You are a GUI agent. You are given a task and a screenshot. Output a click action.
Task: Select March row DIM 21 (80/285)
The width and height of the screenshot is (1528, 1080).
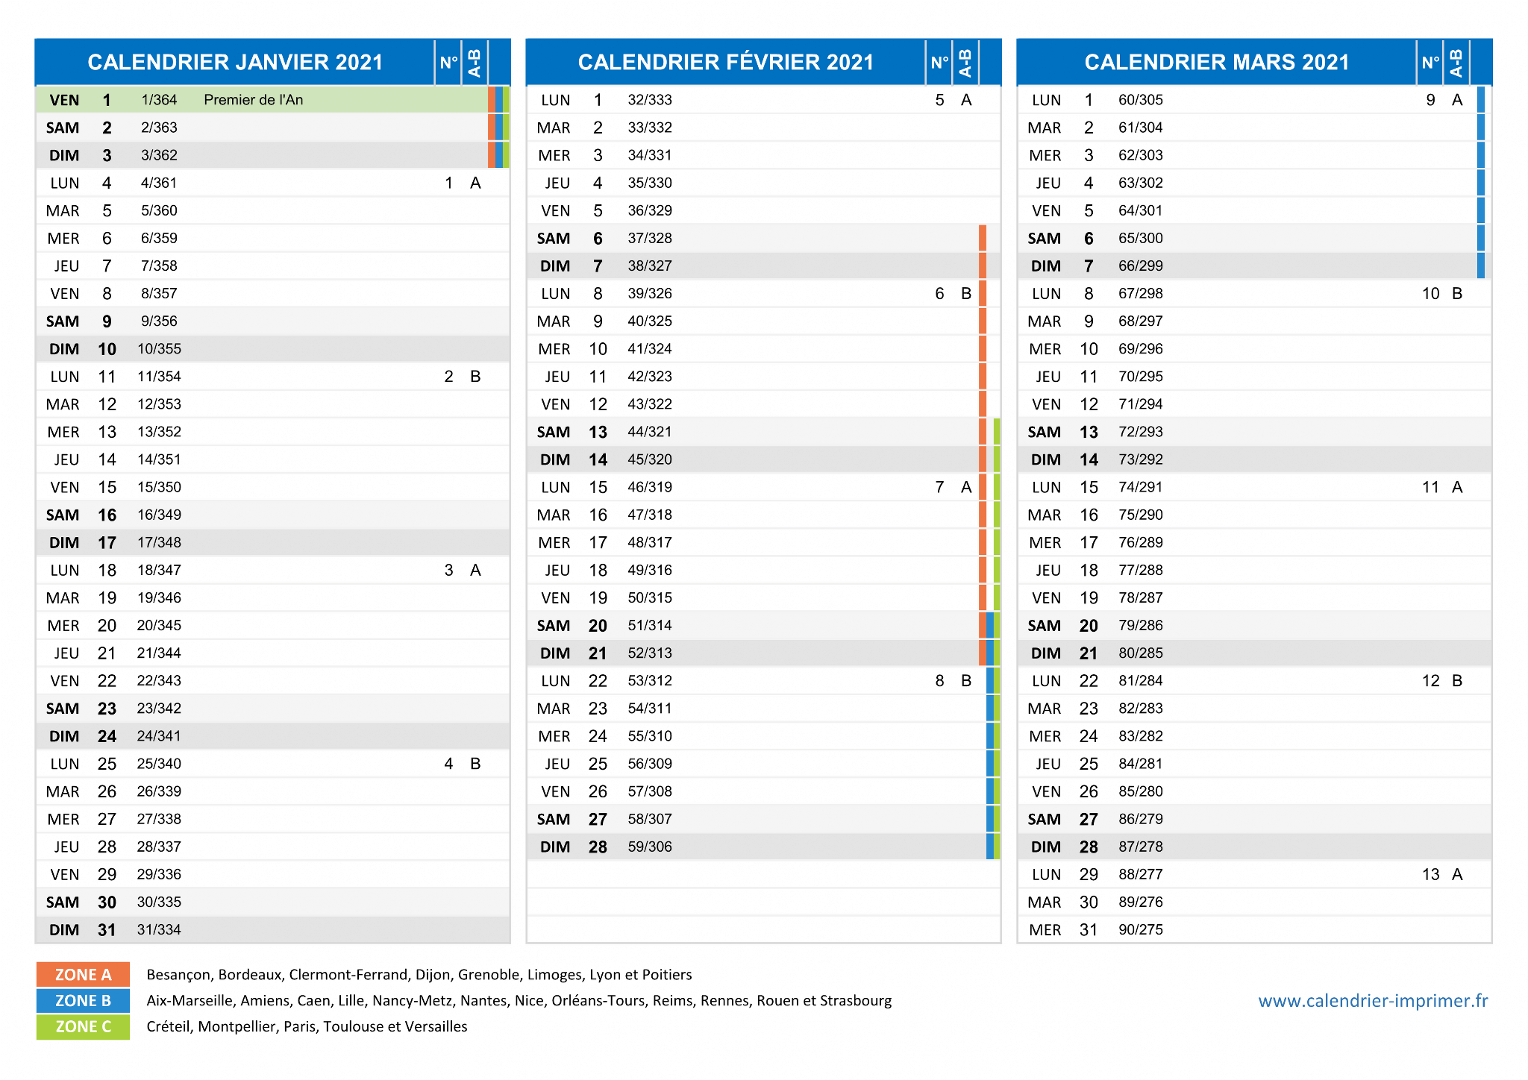pos(1255,653)
